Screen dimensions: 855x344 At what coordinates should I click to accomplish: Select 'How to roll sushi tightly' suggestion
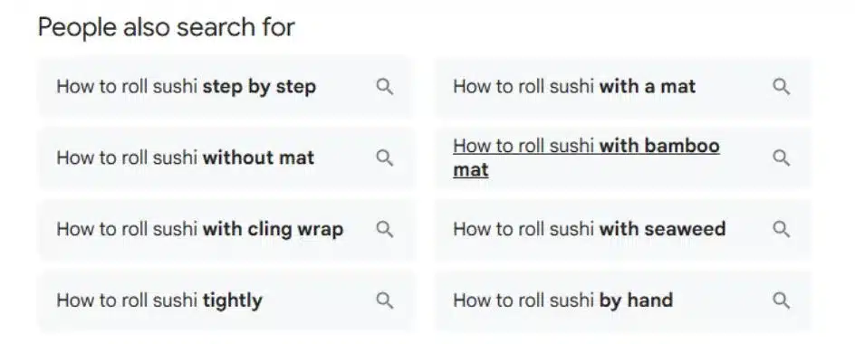159,301
